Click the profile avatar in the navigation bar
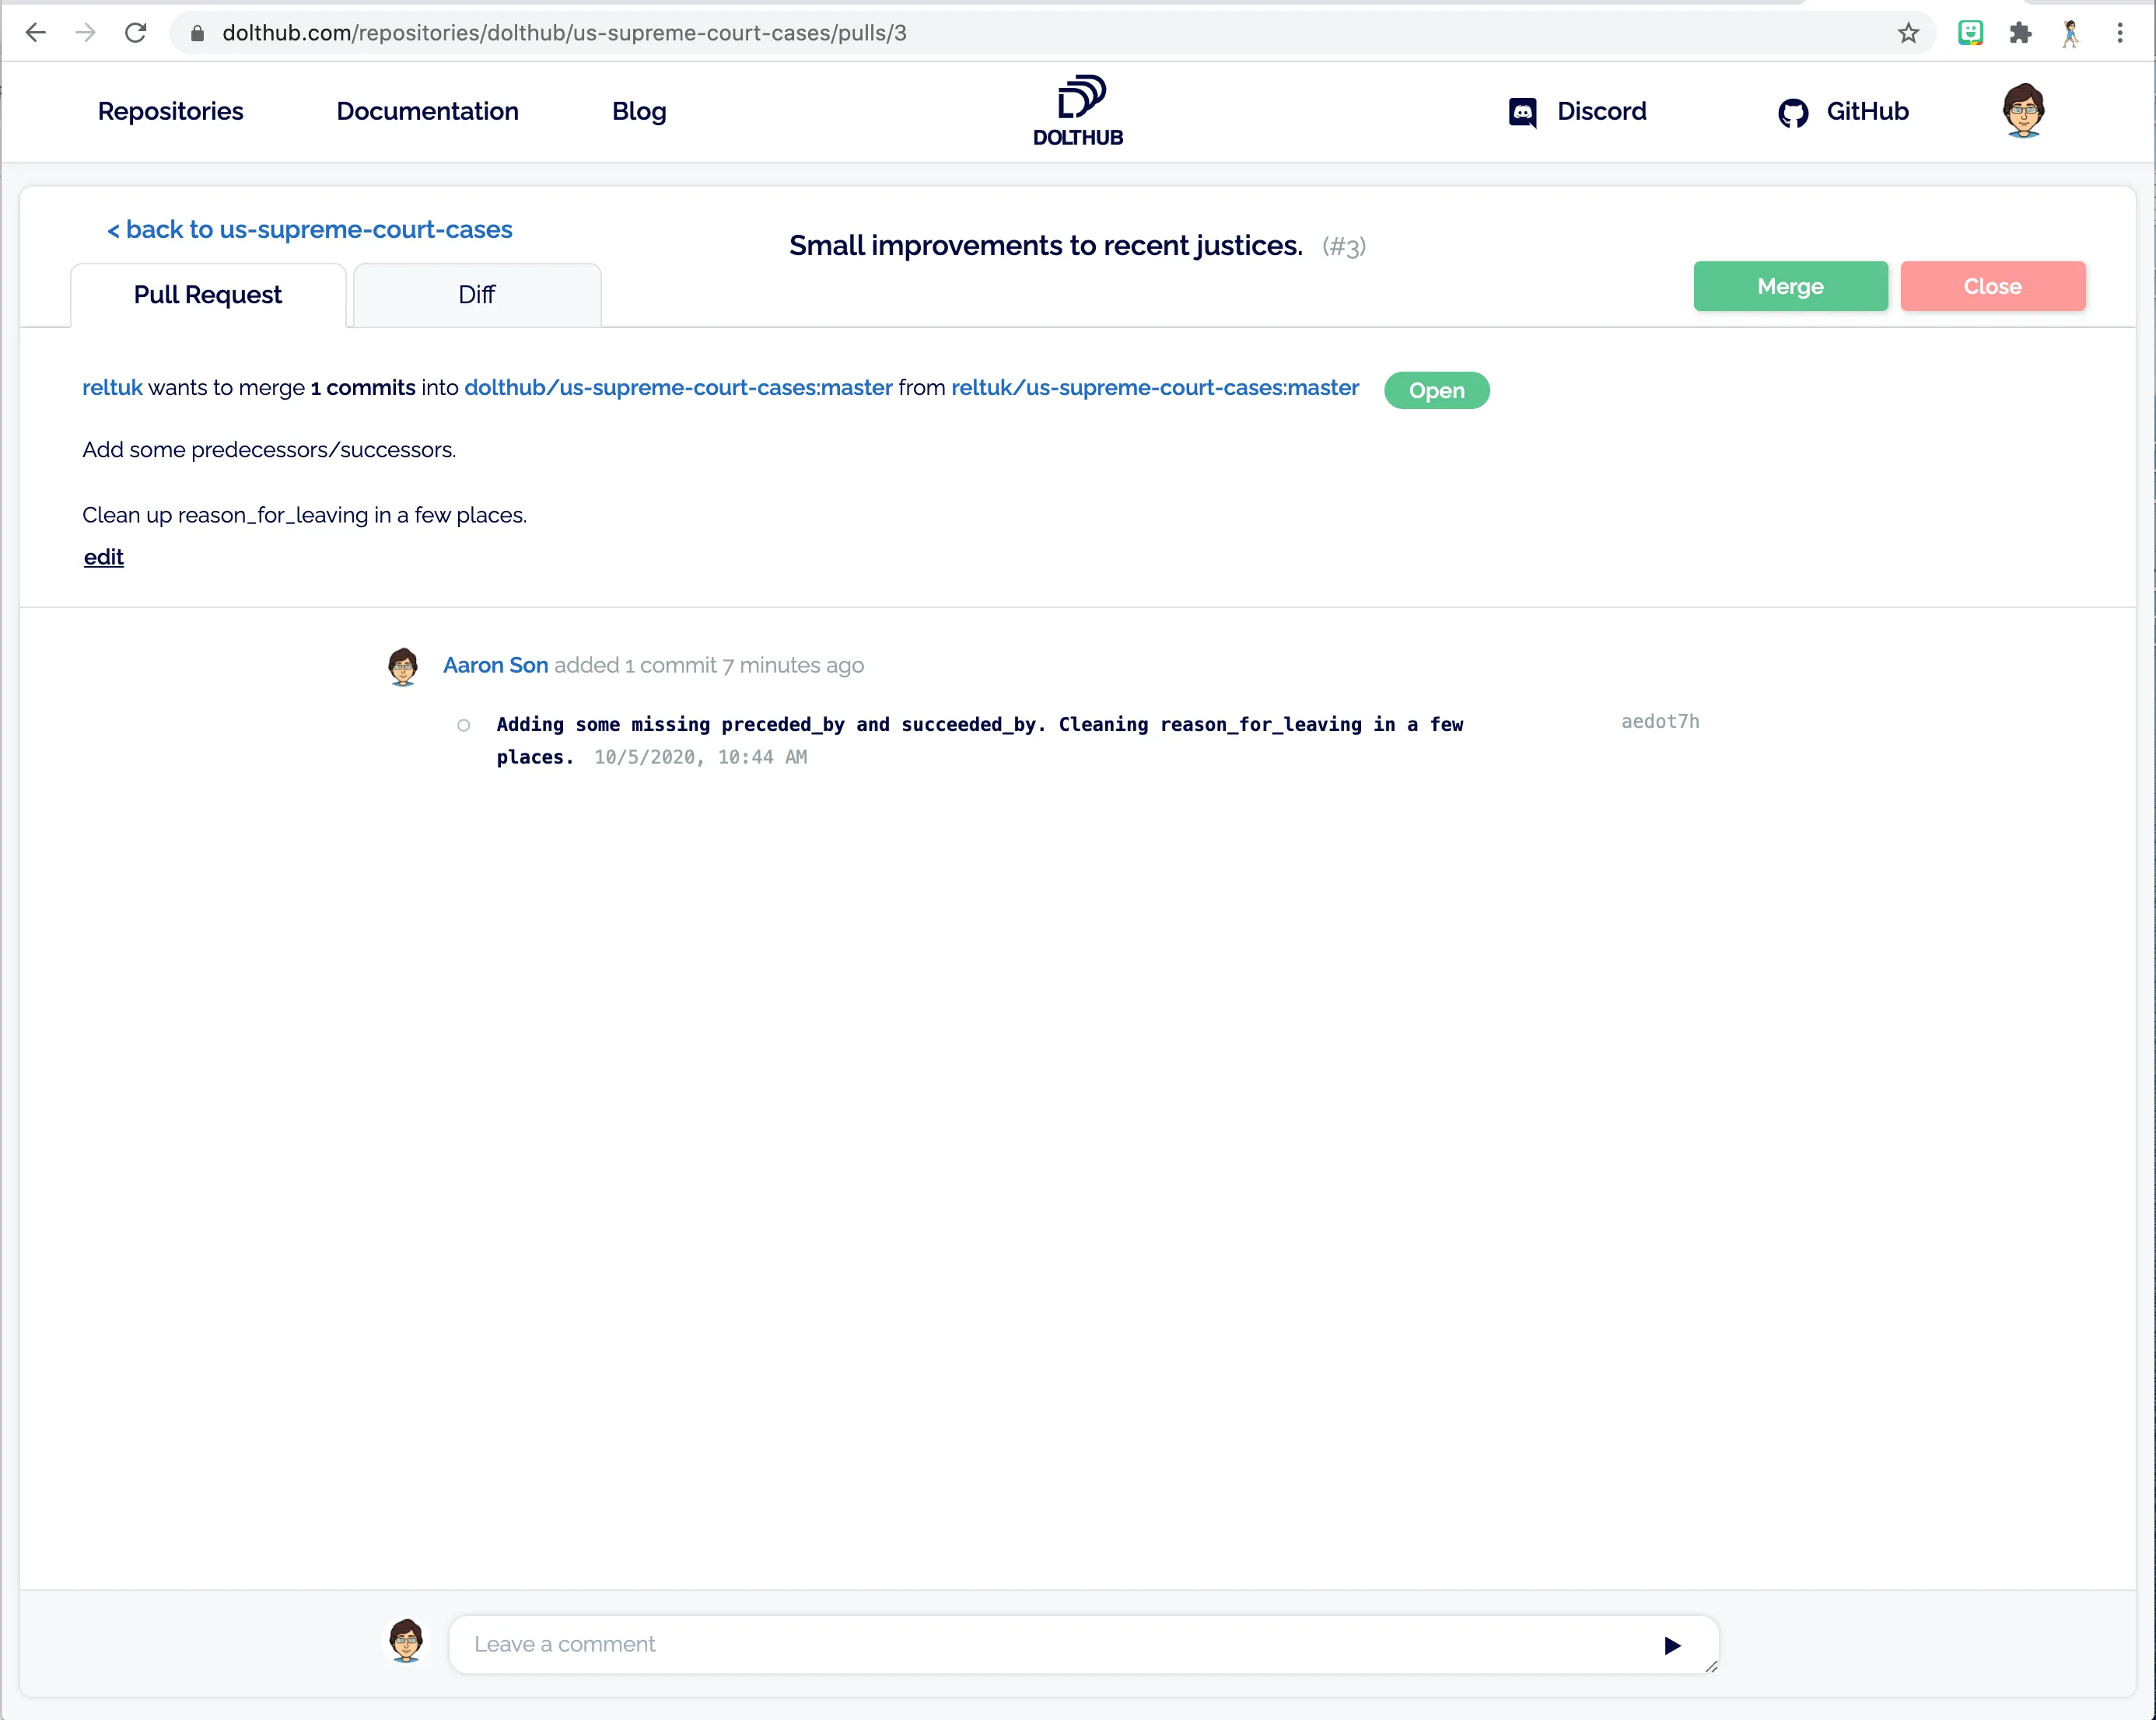 [x=2023, y=111]
